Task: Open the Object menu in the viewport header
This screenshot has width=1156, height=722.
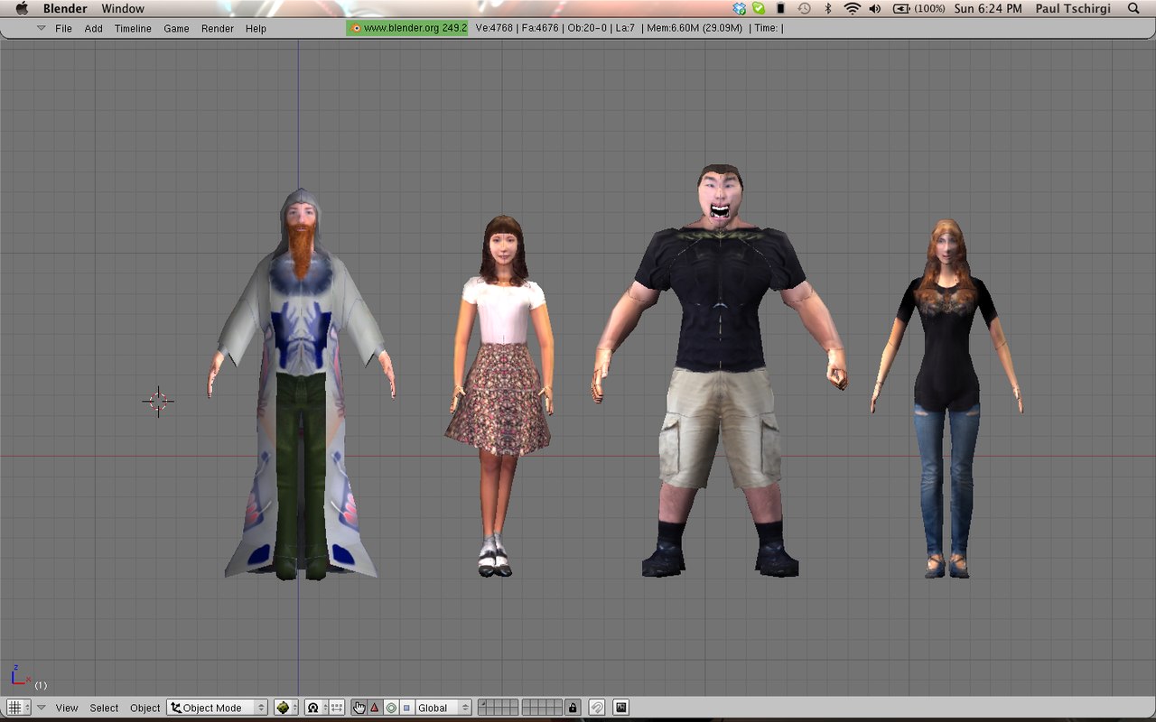Action: (144, 708)
